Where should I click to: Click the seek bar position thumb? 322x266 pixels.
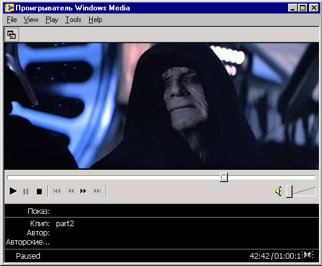tap(224, 177)
